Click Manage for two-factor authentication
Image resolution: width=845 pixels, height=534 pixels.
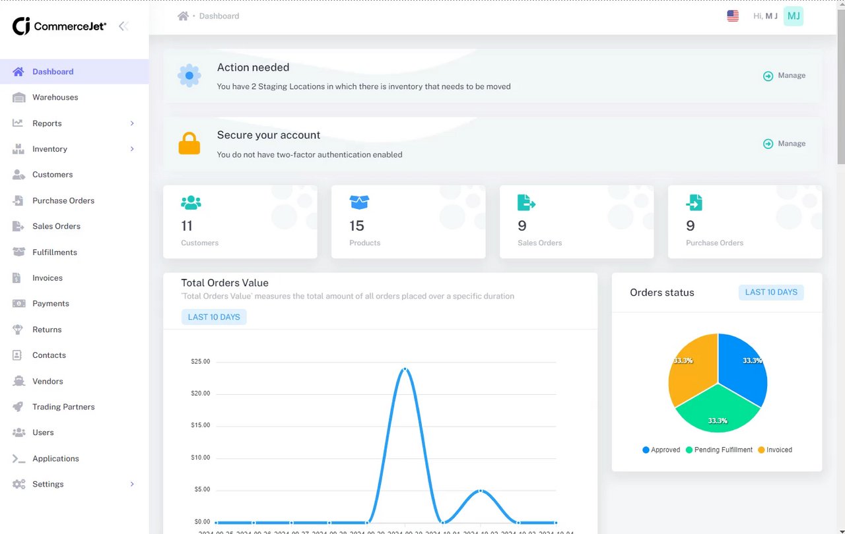pos(784,144)
